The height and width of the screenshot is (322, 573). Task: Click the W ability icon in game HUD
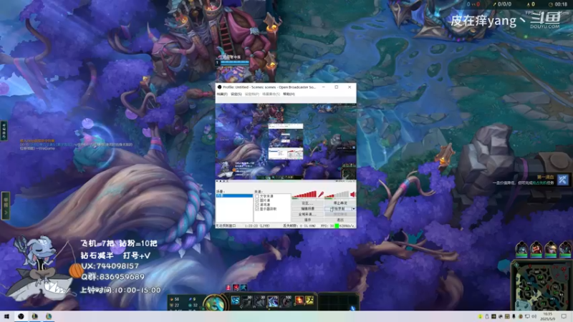pos(259,301)
